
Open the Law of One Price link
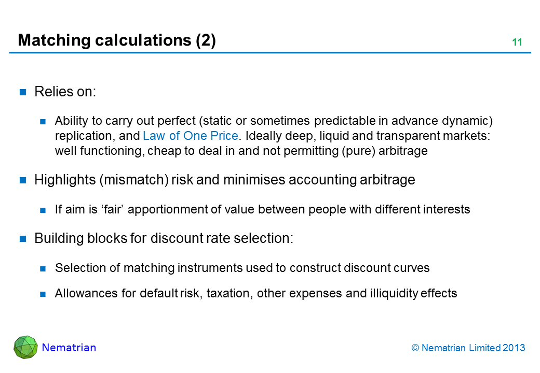click(x=191, y=136)
